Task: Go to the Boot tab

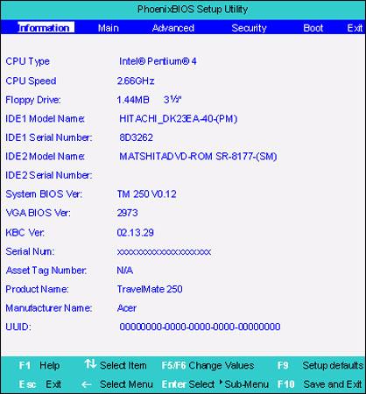Action: pos(313,28)
